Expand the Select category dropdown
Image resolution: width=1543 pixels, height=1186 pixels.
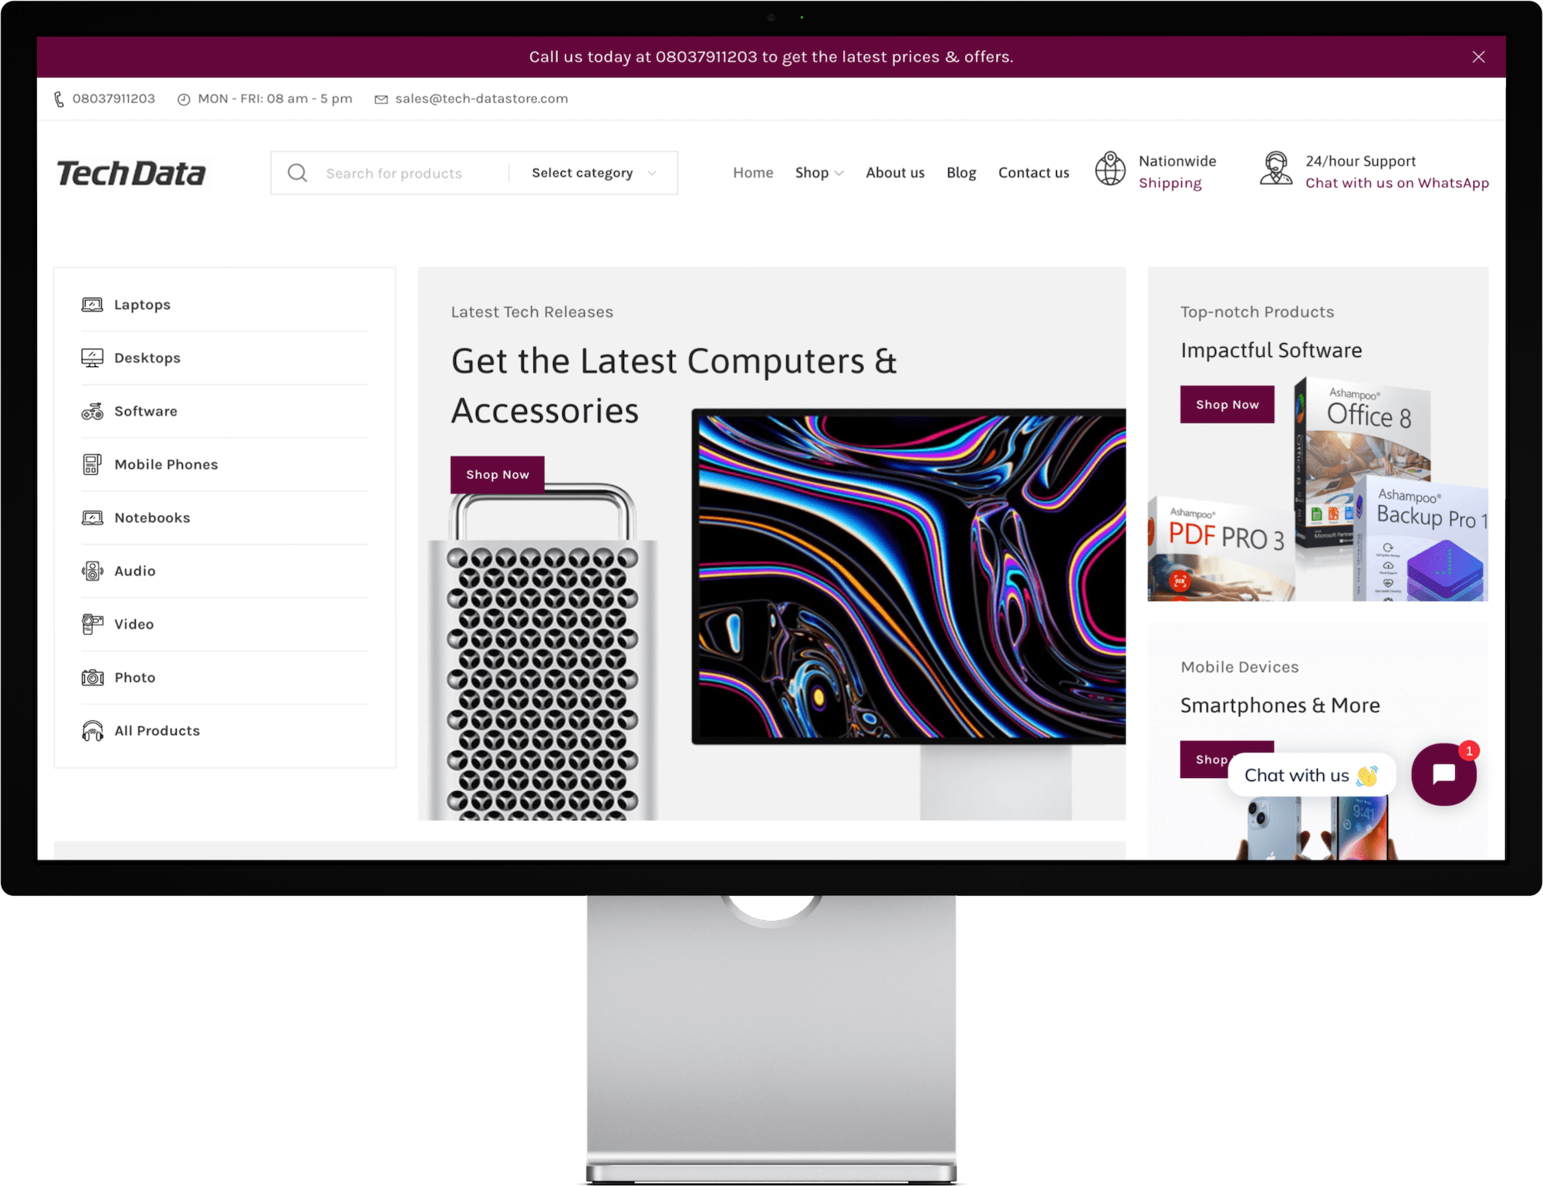593,173
